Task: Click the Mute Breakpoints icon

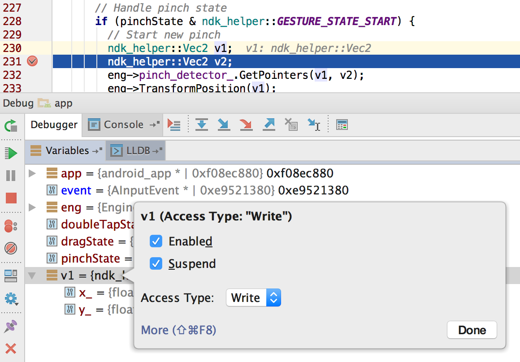Action: pyautogui.click(x=11, y=247)
